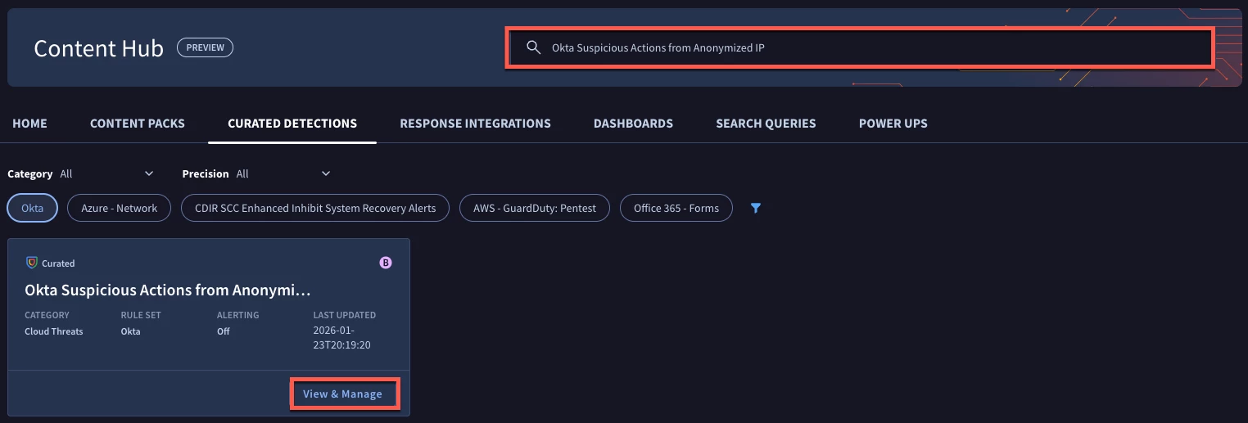Screen dimensions: 1248x423
Task: Toggle the Azure - Network filter chip
Action: 119,208
